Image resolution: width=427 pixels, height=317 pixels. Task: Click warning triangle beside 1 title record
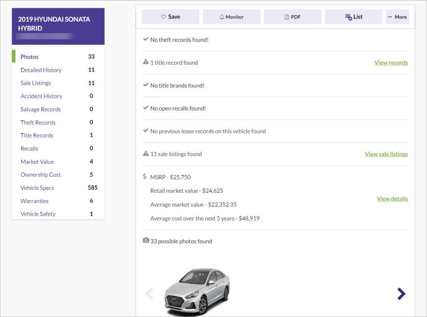click(x=146, y=62)
